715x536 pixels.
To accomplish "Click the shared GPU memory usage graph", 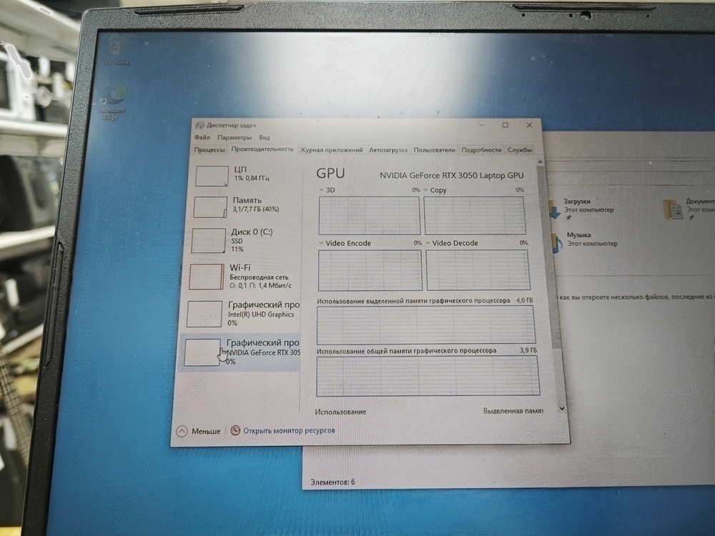I will pos(428,376).
